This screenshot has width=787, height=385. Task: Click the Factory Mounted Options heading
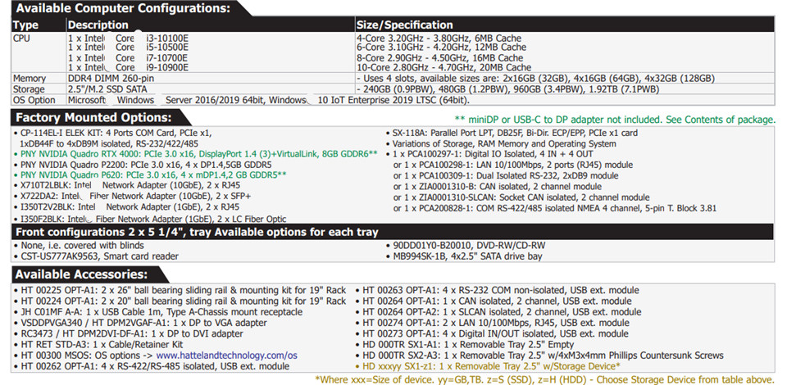point(99,118)
